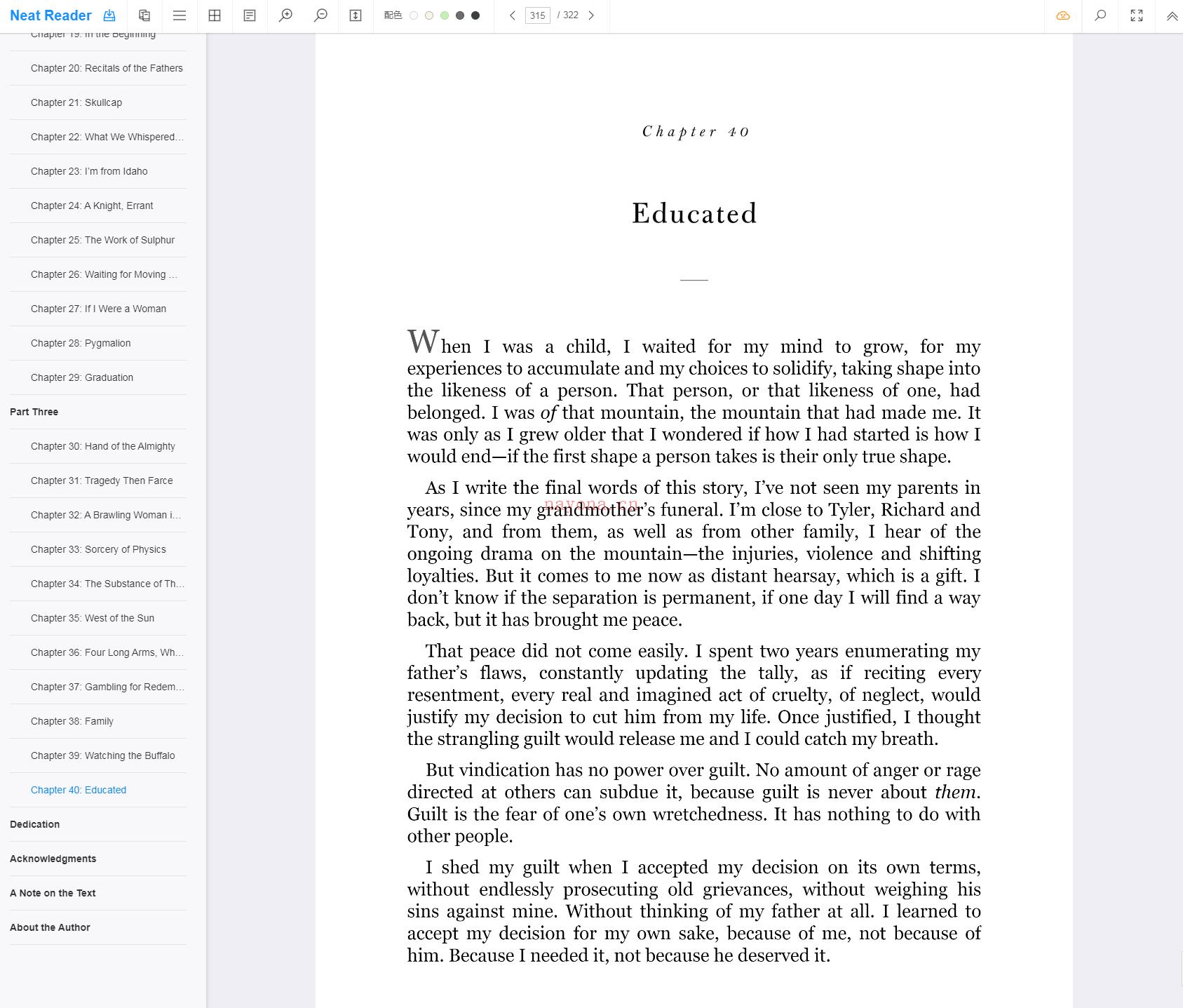This screenshot has width=1183, height=1008.
Task: Switch to grid layout view icon
Action: pyautogui.click(x=215, y=15)
